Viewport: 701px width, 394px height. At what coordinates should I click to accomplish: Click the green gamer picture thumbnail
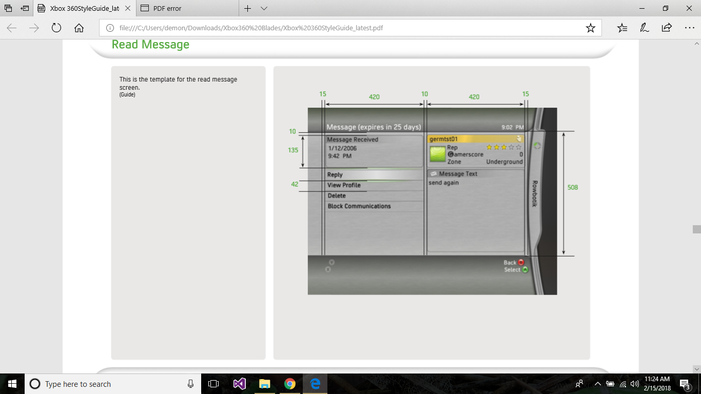(x=437, y=154)
